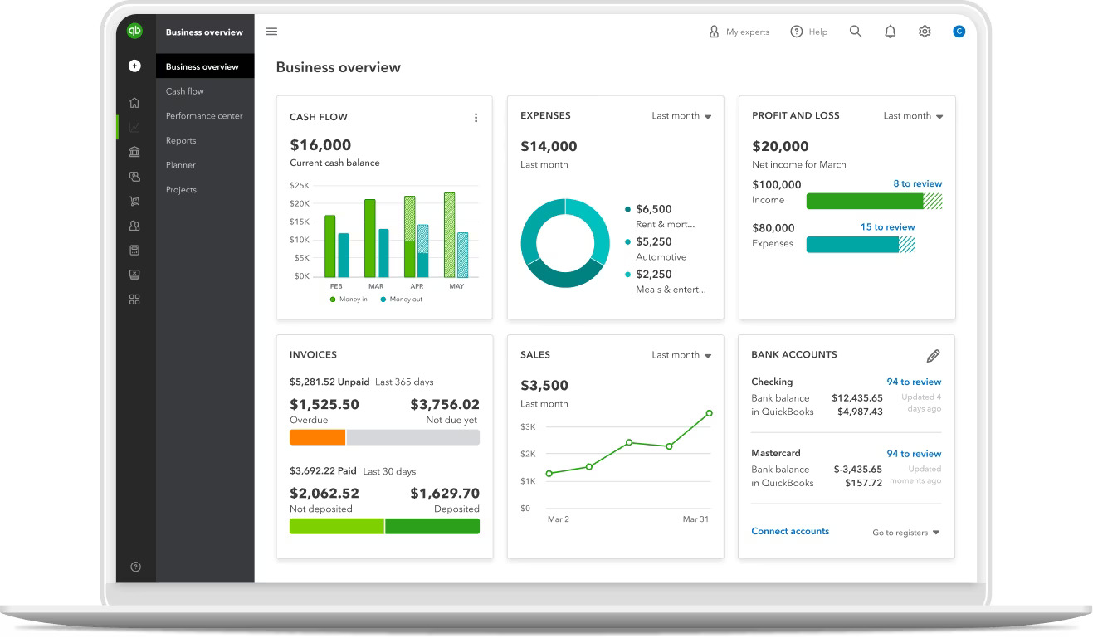The image size is (1093, 638).
Task: Open Performance center menu item
Action: [204, 116]
